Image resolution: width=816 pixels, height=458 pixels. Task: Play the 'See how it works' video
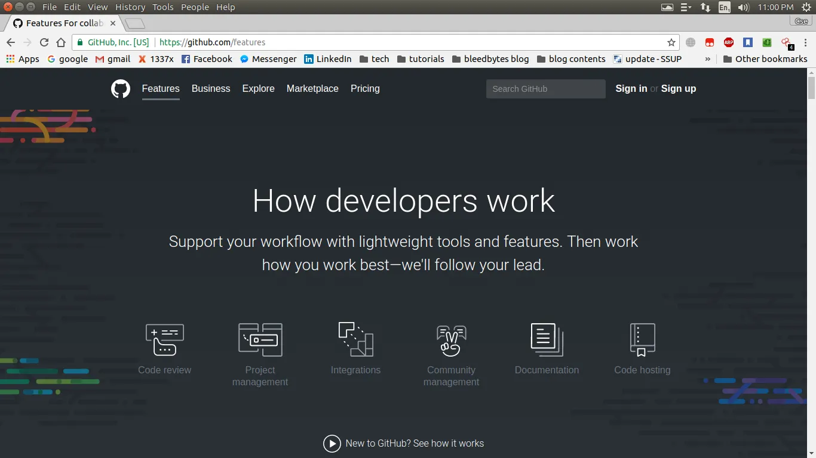tap(332, 444)
